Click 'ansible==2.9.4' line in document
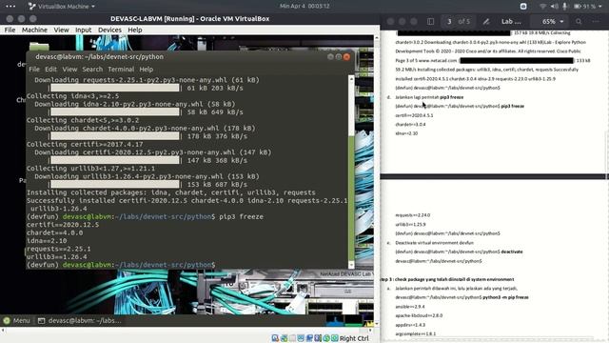The height and width of the screenshot is (343, 609). point(410,307)
